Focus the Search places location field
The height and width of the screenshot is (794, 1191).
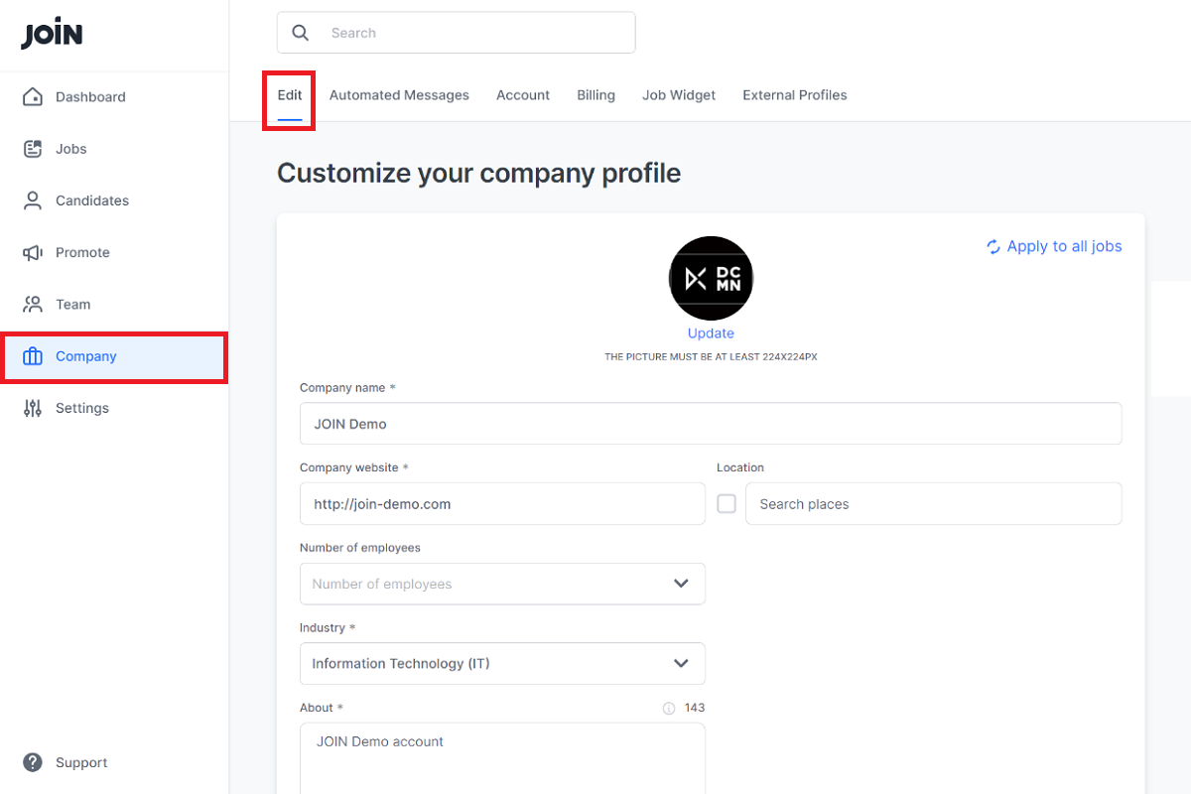pos(933,504)
